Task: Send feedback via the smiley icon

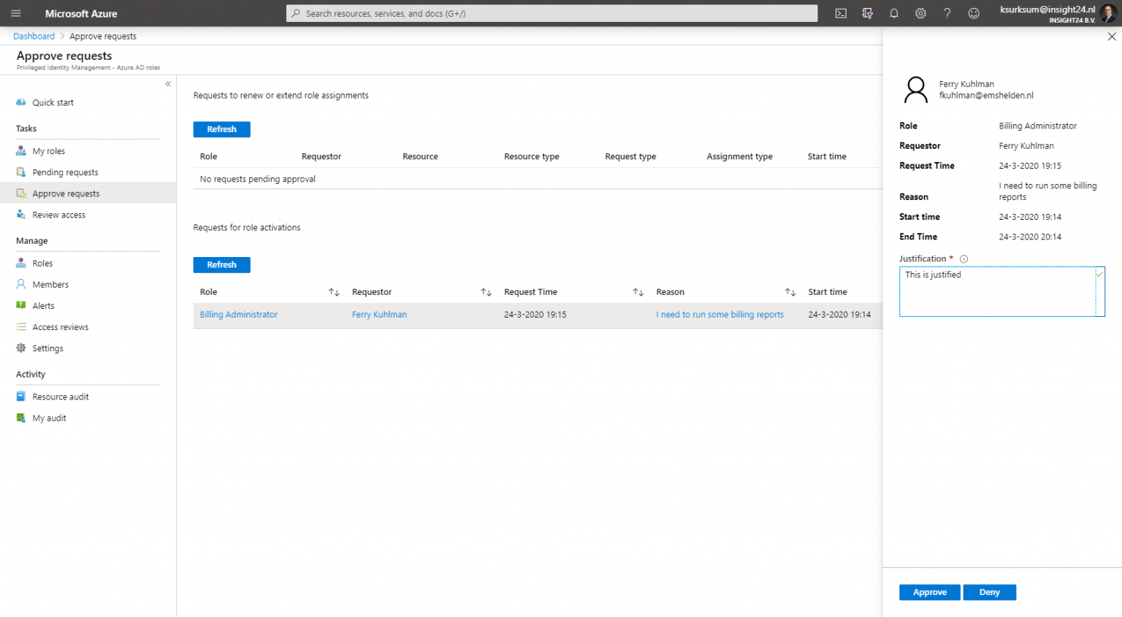Action: [x=974, y=13]
